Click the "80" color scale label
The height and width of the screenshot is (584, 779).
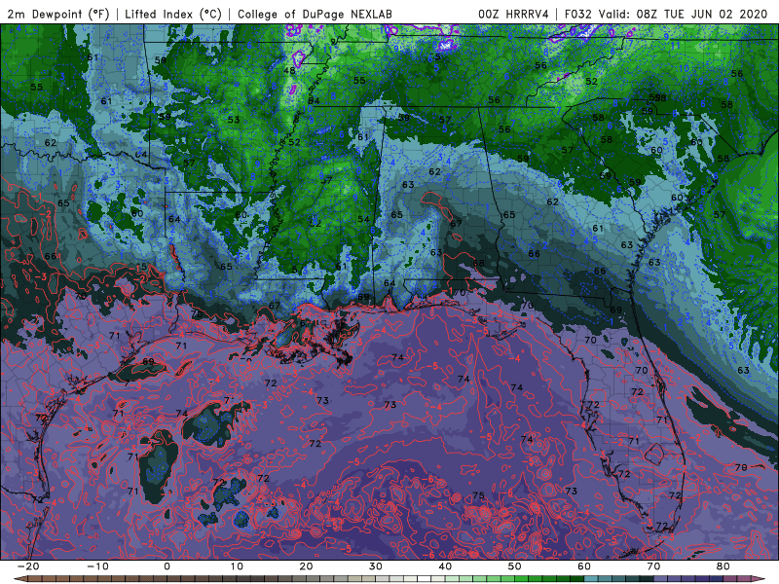723,566
